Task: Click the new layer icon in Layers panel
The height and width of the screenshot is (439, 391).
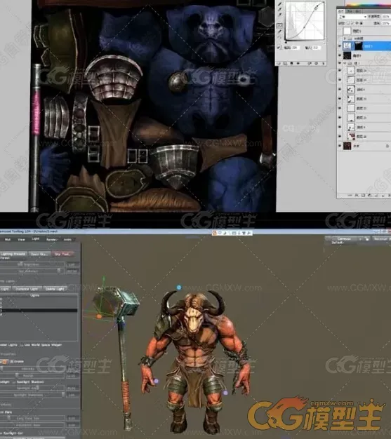Action: click(x=383, y=195)
